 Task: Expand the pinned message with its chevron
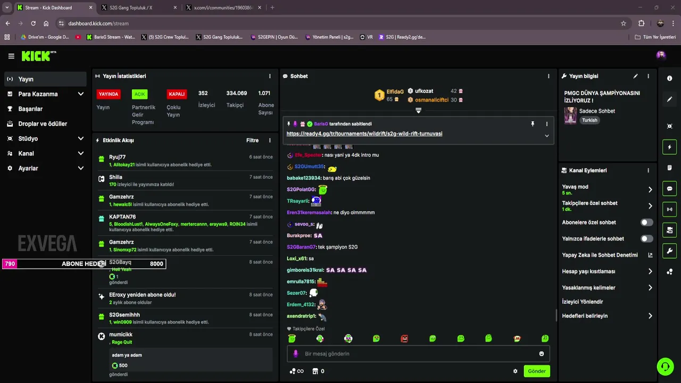(546, 136)
